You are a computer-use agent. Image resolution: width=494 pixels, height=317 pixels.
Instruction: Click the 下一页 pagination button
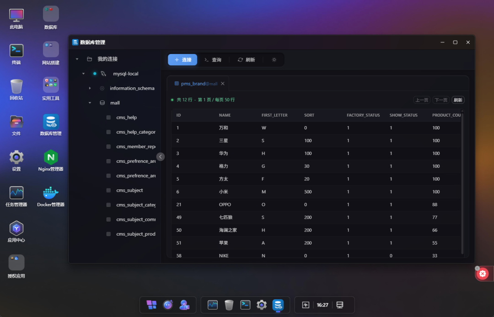[x=441, y=100]
